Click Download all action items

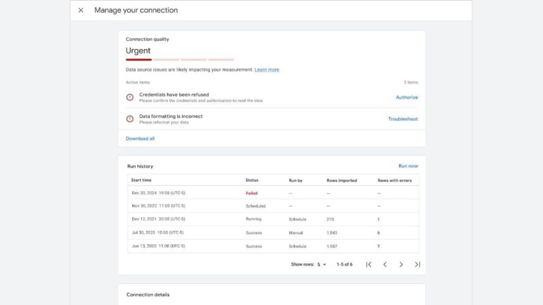click(140, 139)
